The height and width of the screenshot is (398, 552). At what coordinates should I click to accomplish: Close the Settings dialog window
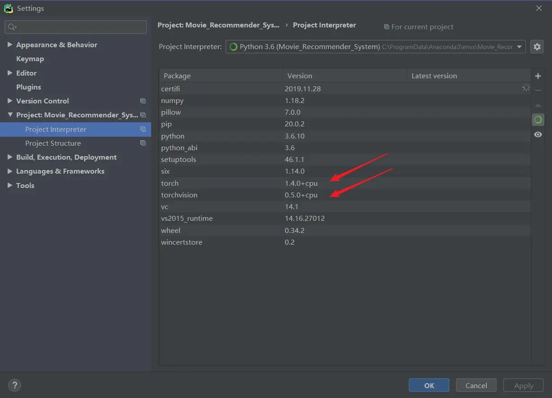(x=539, y=8)
